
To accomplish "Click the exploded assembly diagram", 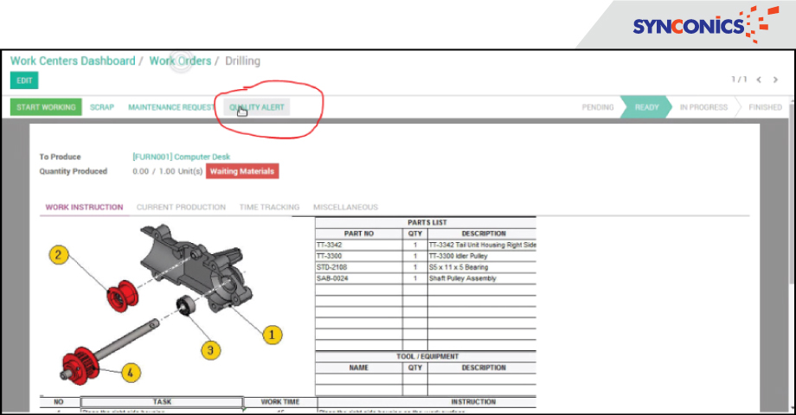I will (168, 304).
